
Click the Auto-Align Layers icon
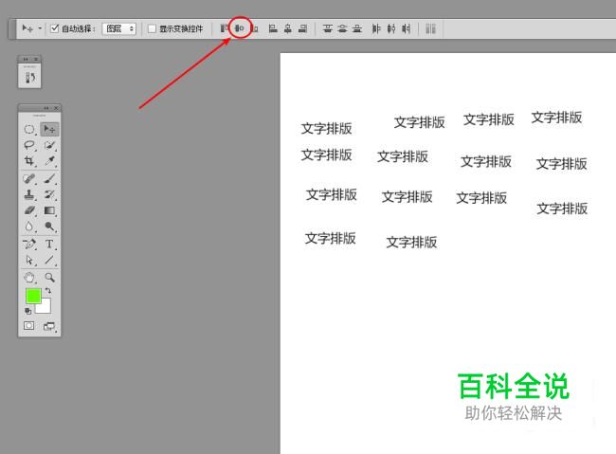[430, 28]
